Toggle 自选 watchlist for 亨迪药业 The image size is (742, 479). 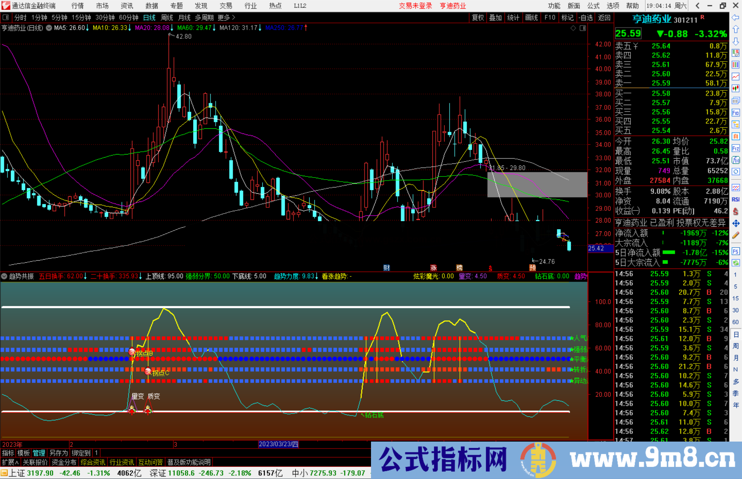point(586,18)
